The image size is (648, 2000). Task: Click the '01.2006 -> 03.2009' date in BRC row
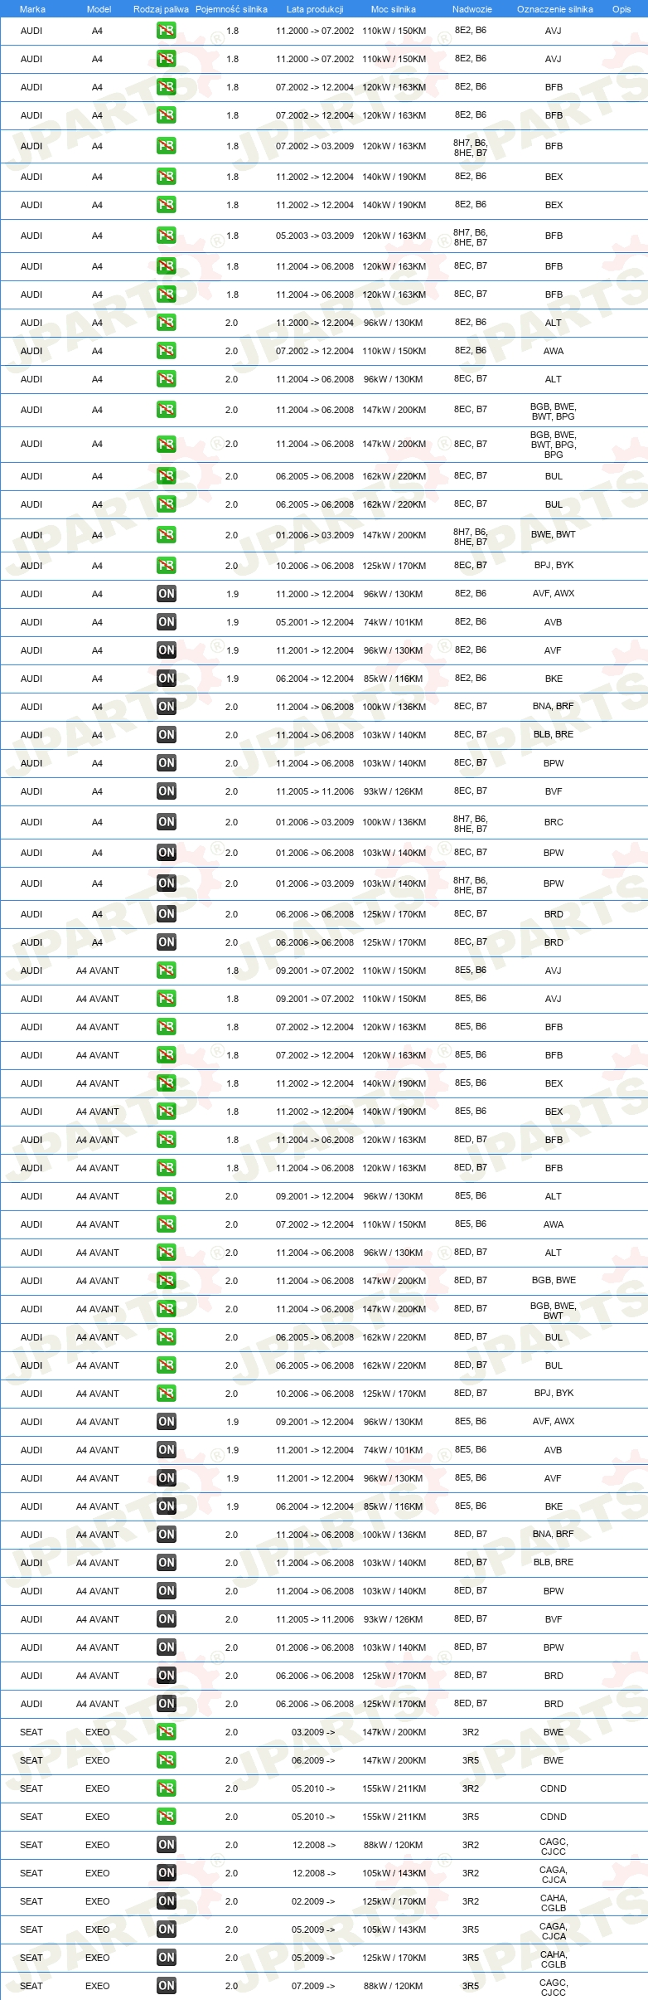[315, 822]
